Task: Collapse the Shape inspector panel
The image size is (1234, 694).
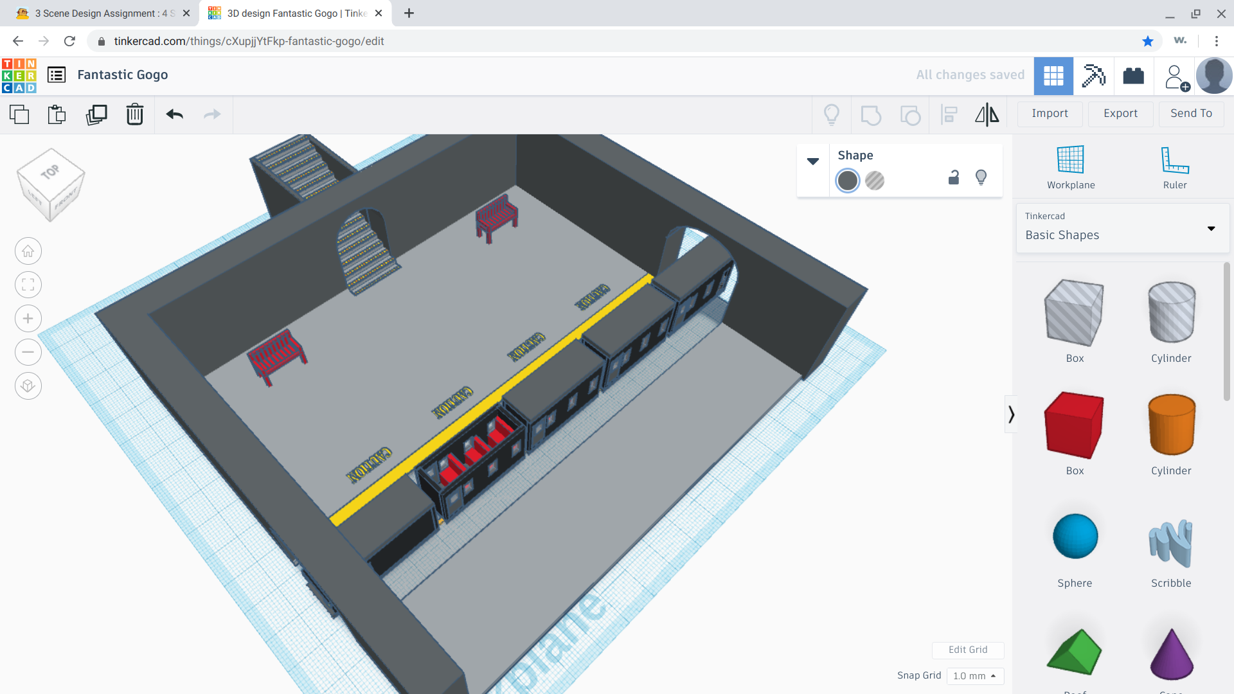Action: 813,161
